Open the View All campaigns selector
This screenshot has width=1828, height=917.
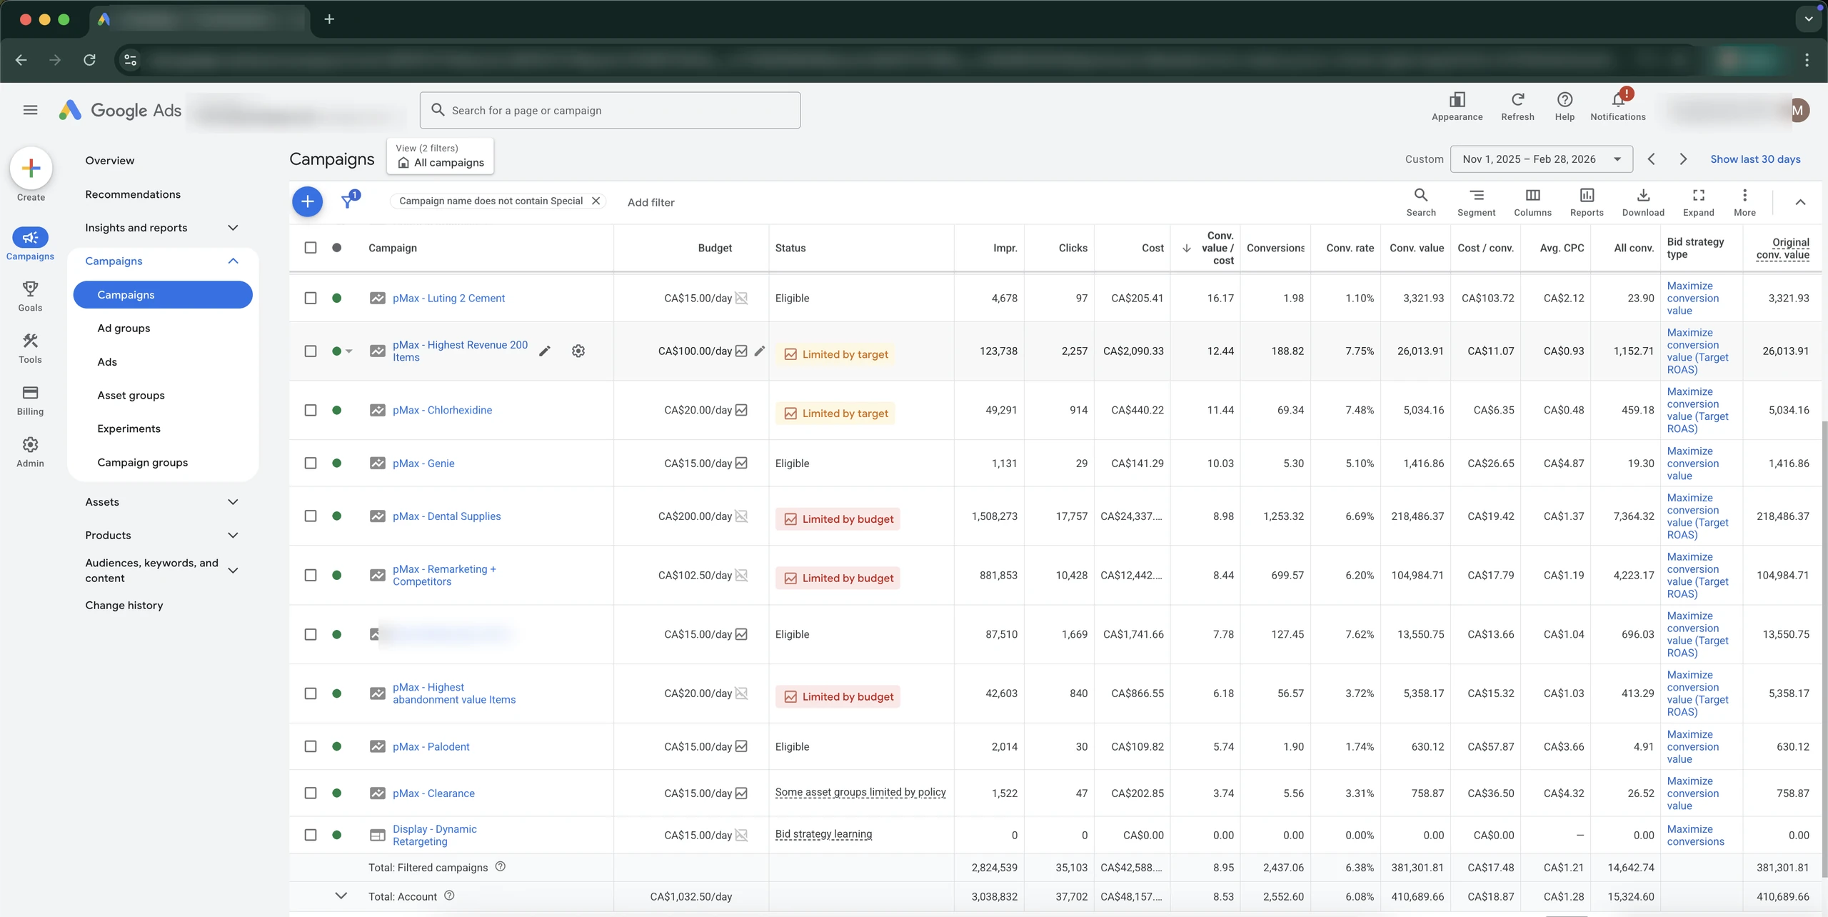tap(440, 156)
